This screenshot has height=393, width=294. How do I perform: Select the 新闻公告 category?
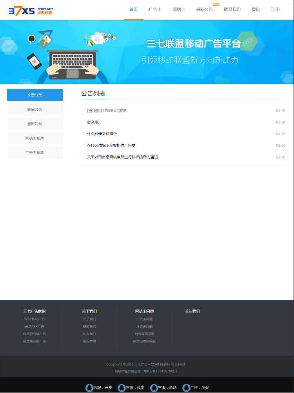[x=35, y=109]
